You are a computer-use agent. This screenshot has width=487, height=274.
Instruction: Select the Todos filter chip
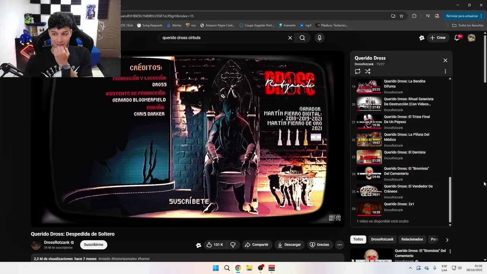click(358, 239)
